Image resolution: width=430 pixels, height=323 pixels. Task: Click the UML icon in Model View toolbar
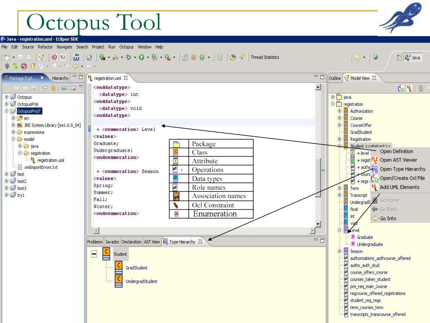click(x=409, y=88)
